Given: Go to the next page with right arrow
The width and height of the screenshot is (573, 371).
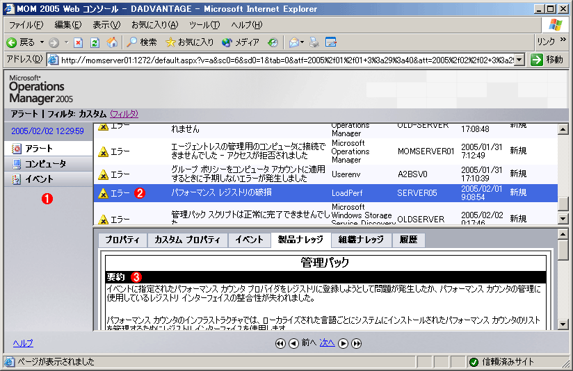Looking at the screenshot, I should [x=343, y=344].
